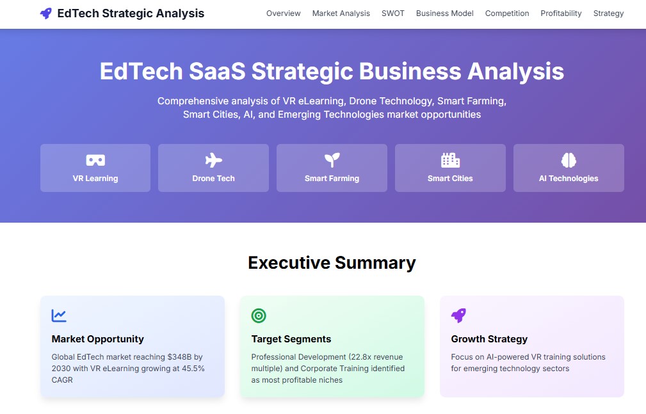Image resolution: width=646 pixels, height=414 pixels.
Task: Click the drone plane icon
Action: tap(213, 160)
